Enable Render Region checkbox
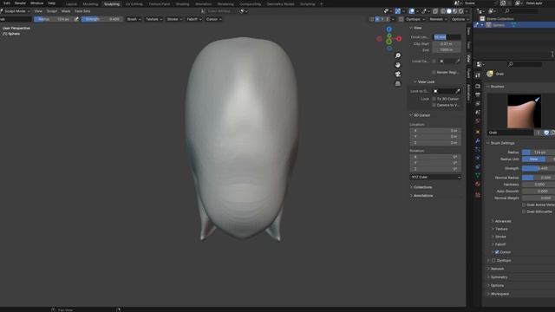 tap(434, 72)
